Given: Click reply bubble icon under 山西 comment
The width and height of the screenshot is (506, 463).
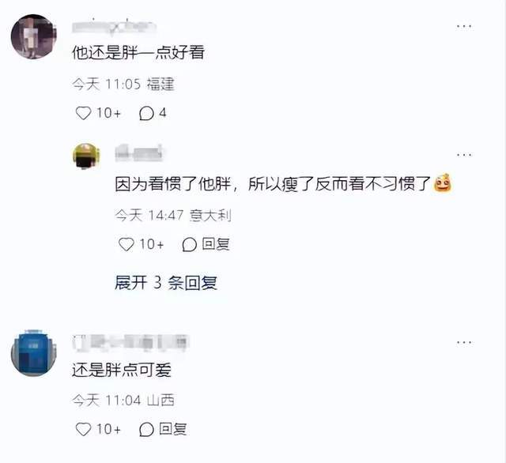Looking at the screenshot, I should point(146,430).
